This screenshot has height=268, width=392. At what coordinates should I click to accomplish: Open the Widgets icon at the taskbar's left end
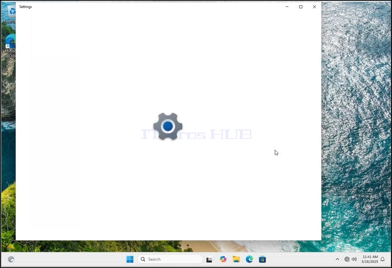pos(11,259)
